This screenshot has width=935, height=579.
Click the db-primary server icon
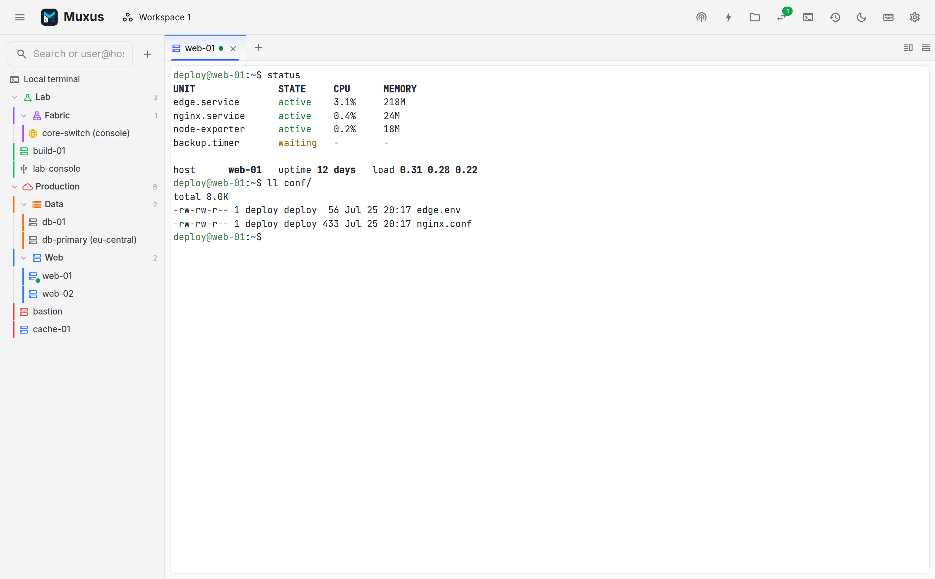click(x=33, y=240)
